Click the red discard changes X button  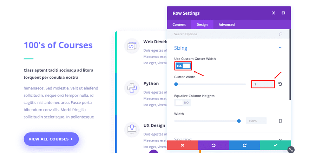point(182,145)
